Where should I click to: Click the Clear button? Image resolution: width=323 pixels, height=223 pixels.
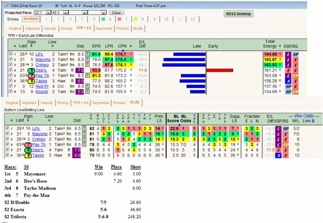click(x=116, y=13)
